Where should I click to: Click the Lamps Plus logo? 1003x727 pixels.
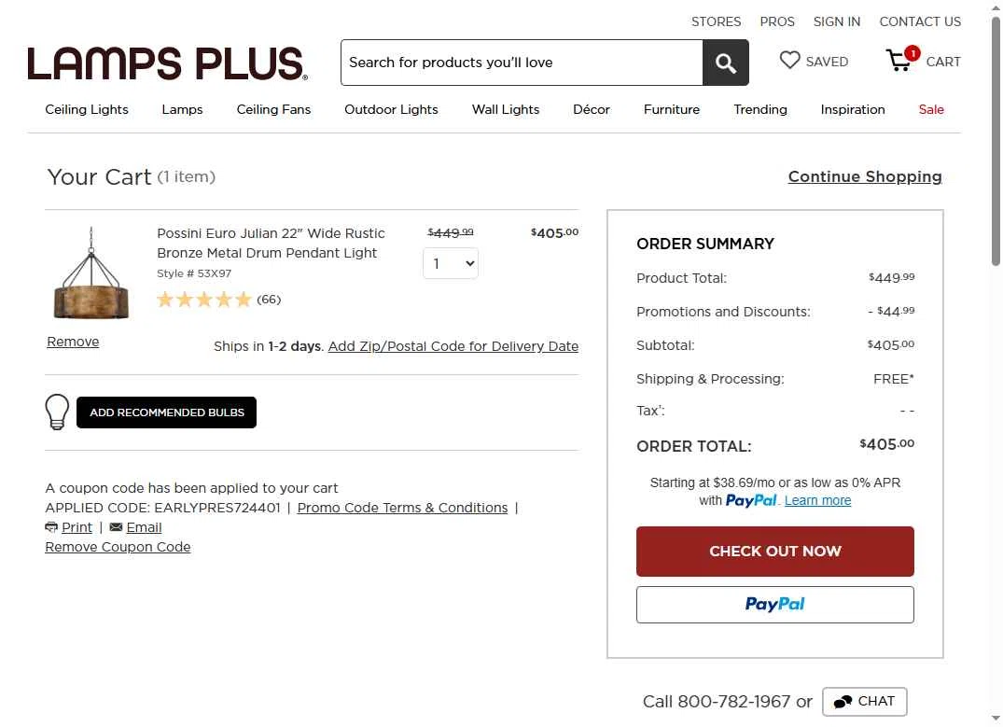coord(167,63)
